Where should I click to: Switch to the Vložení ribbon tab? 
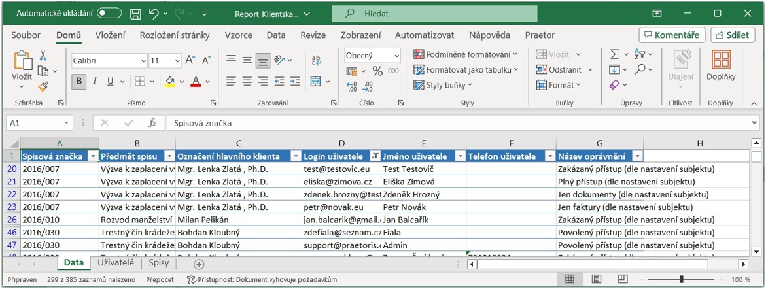coord(110,35)
